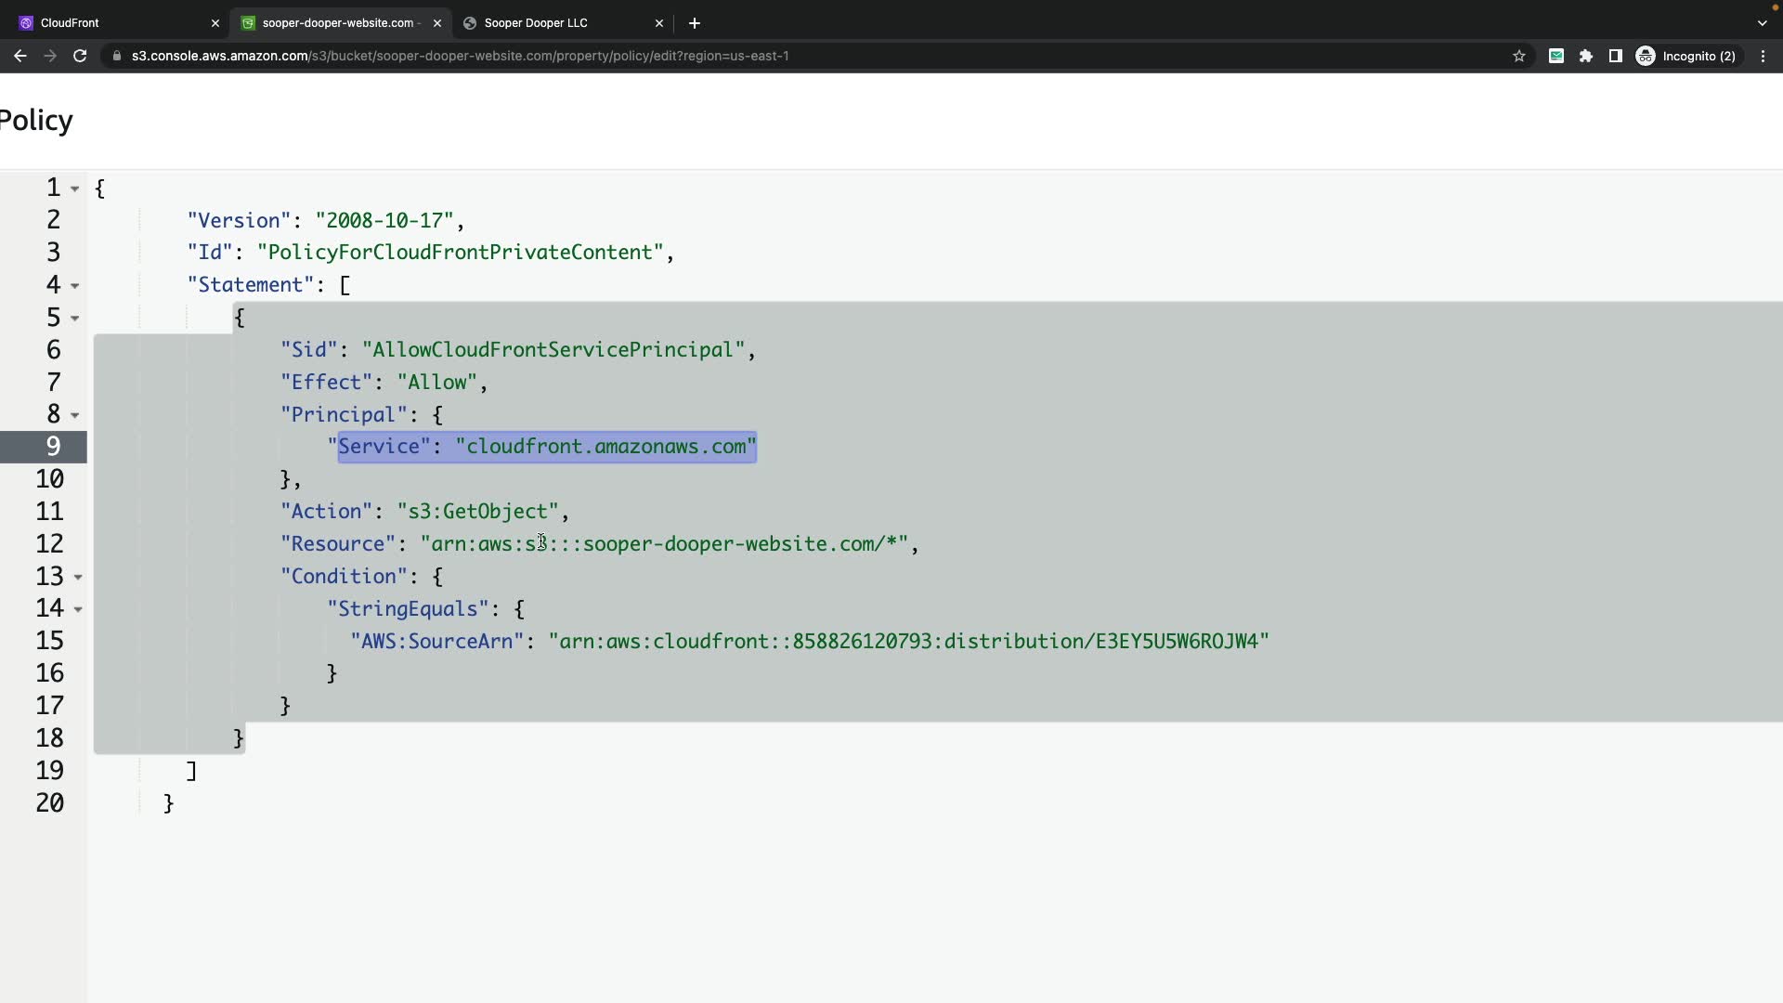The width and height of the screenshot is (1783, 1003).
Task: Switch to the CloudFront tab
Action: click(x=111, y=23)
